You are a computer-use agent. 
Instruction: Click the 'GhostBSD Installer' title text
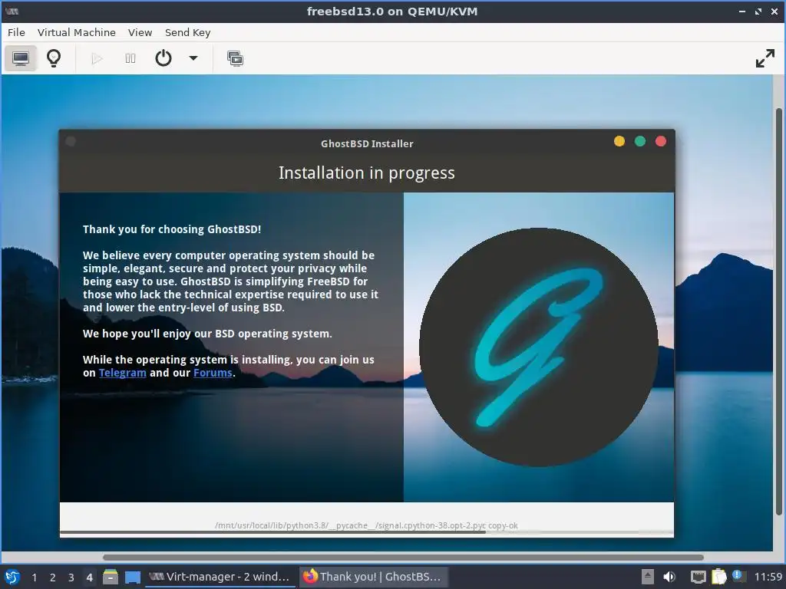click(367, 143)
